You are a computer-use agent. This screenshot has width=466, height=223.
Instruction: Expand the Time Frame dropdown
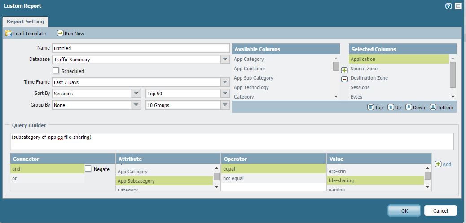coord(225,82)
